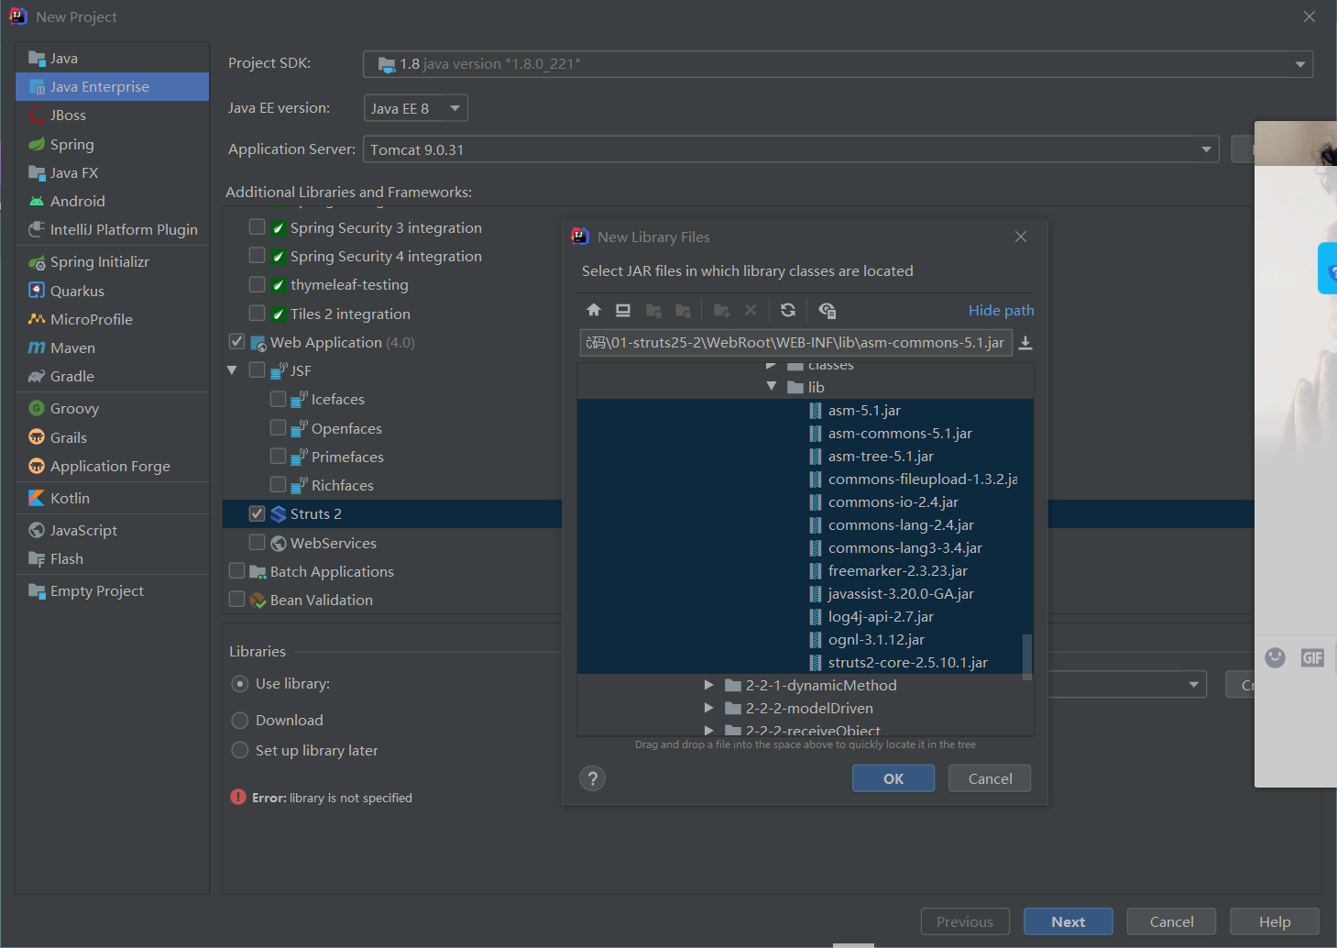
Task: Select freemarker-2.3.23.jar file
Action: coord(898,570)
